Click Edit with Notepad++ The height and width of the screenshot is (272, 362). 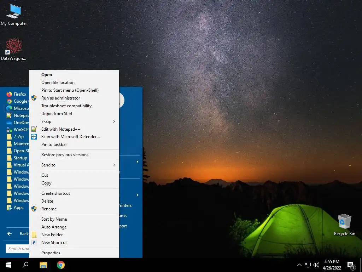coord(74,129)
